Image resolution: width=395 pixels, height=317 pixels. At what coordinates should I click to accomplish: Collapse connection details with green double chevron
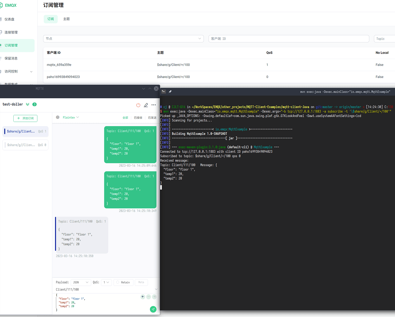[x=28, y=104]
